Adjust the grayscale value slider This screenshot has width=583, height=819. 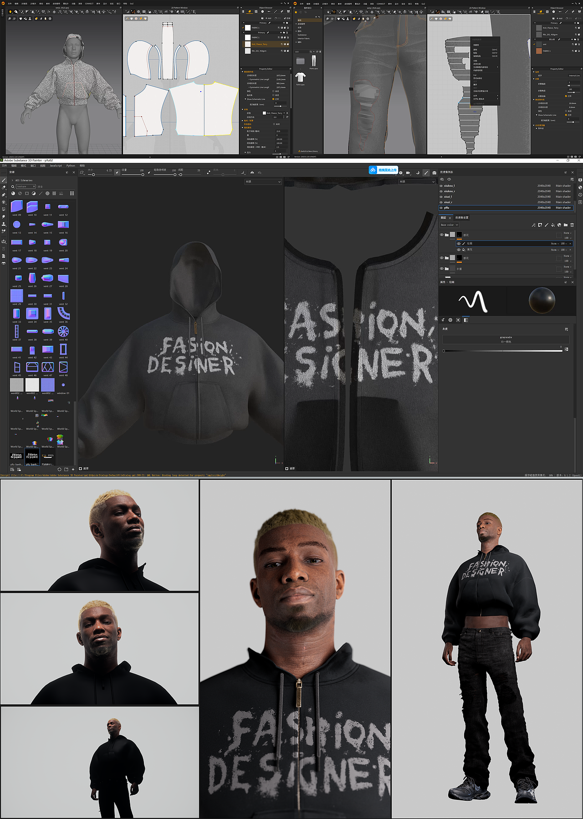tap(503, 351)
